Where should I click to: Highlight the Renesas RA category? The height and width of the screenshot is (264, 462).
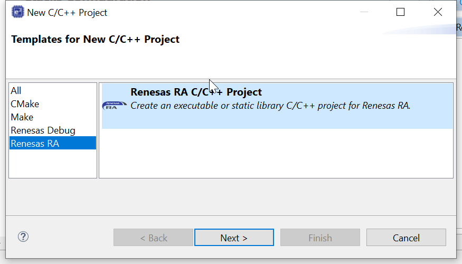pos(35,143)
